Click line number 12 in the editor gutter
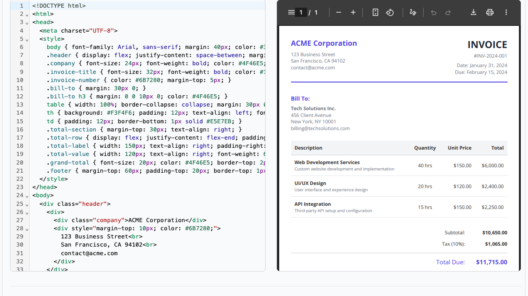This screenshot has width=528, height=296. (20, 97)
